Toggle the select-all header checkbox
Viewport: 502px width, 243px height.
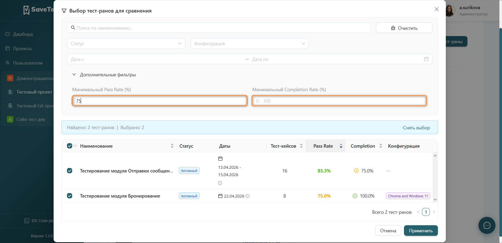coord(70,146)
